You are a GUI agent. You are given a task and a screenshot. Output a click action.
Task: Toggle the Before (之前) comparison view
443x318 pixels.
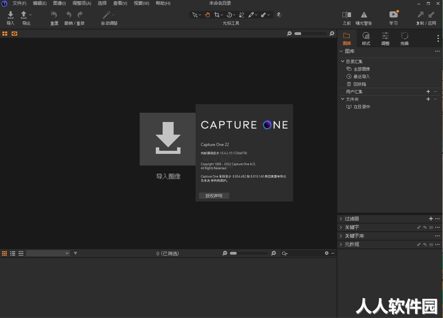(x=347, y=14)
